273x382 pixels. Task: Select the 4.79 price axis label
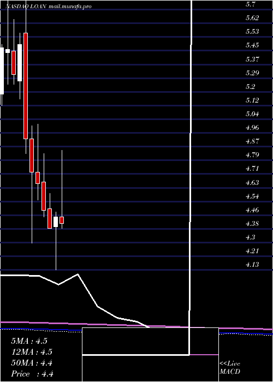(x=252, y=154)
